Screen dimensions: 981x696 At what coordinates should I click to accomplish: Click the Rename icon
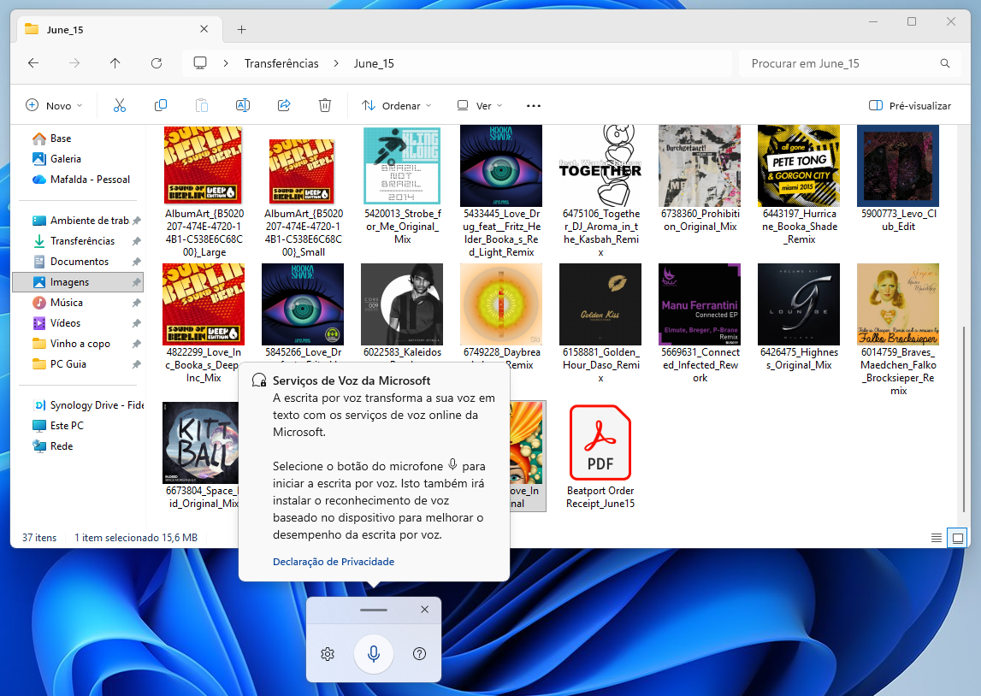[243, 106]
